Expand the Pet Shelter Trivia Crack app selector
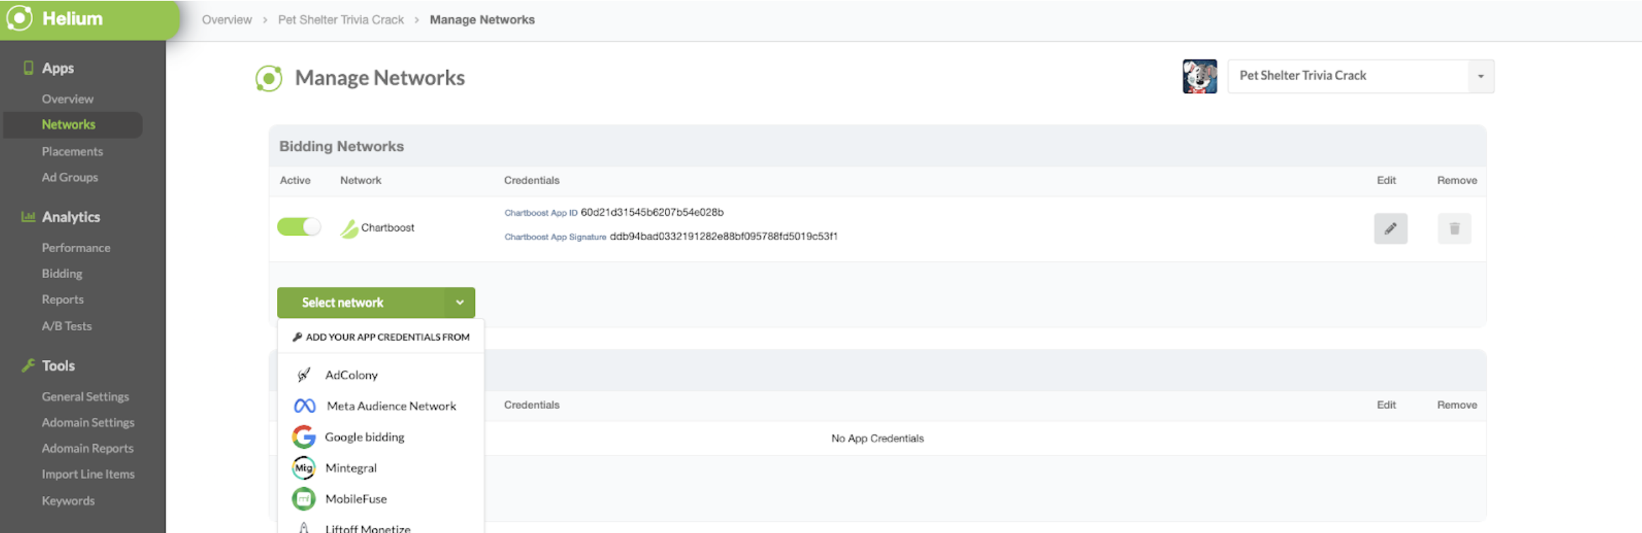The image size is (1642, 533). point(1480,76)
